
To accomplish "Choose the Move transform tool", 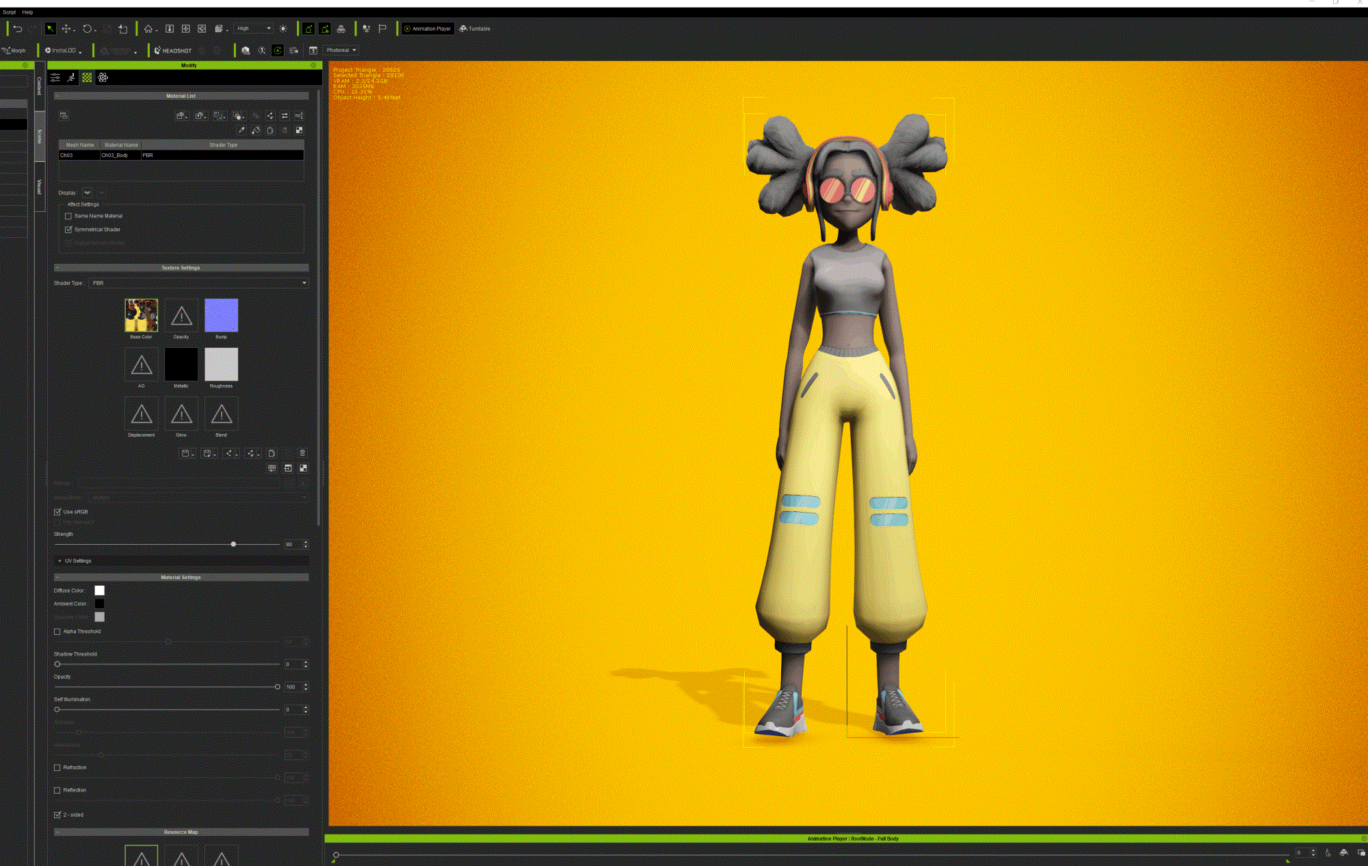I will point(66,29).
